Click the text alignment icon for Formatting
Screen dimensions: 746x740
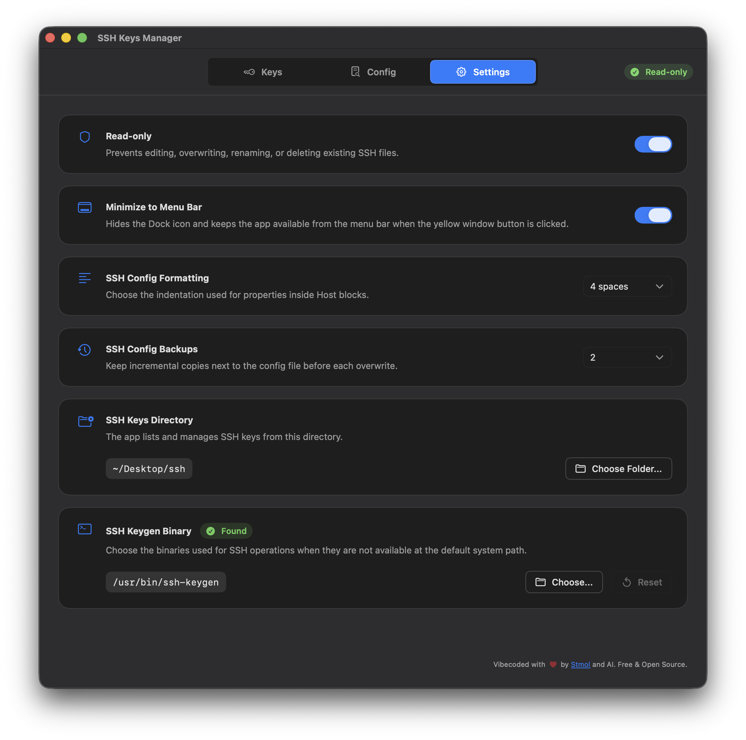tap(85, 278)
